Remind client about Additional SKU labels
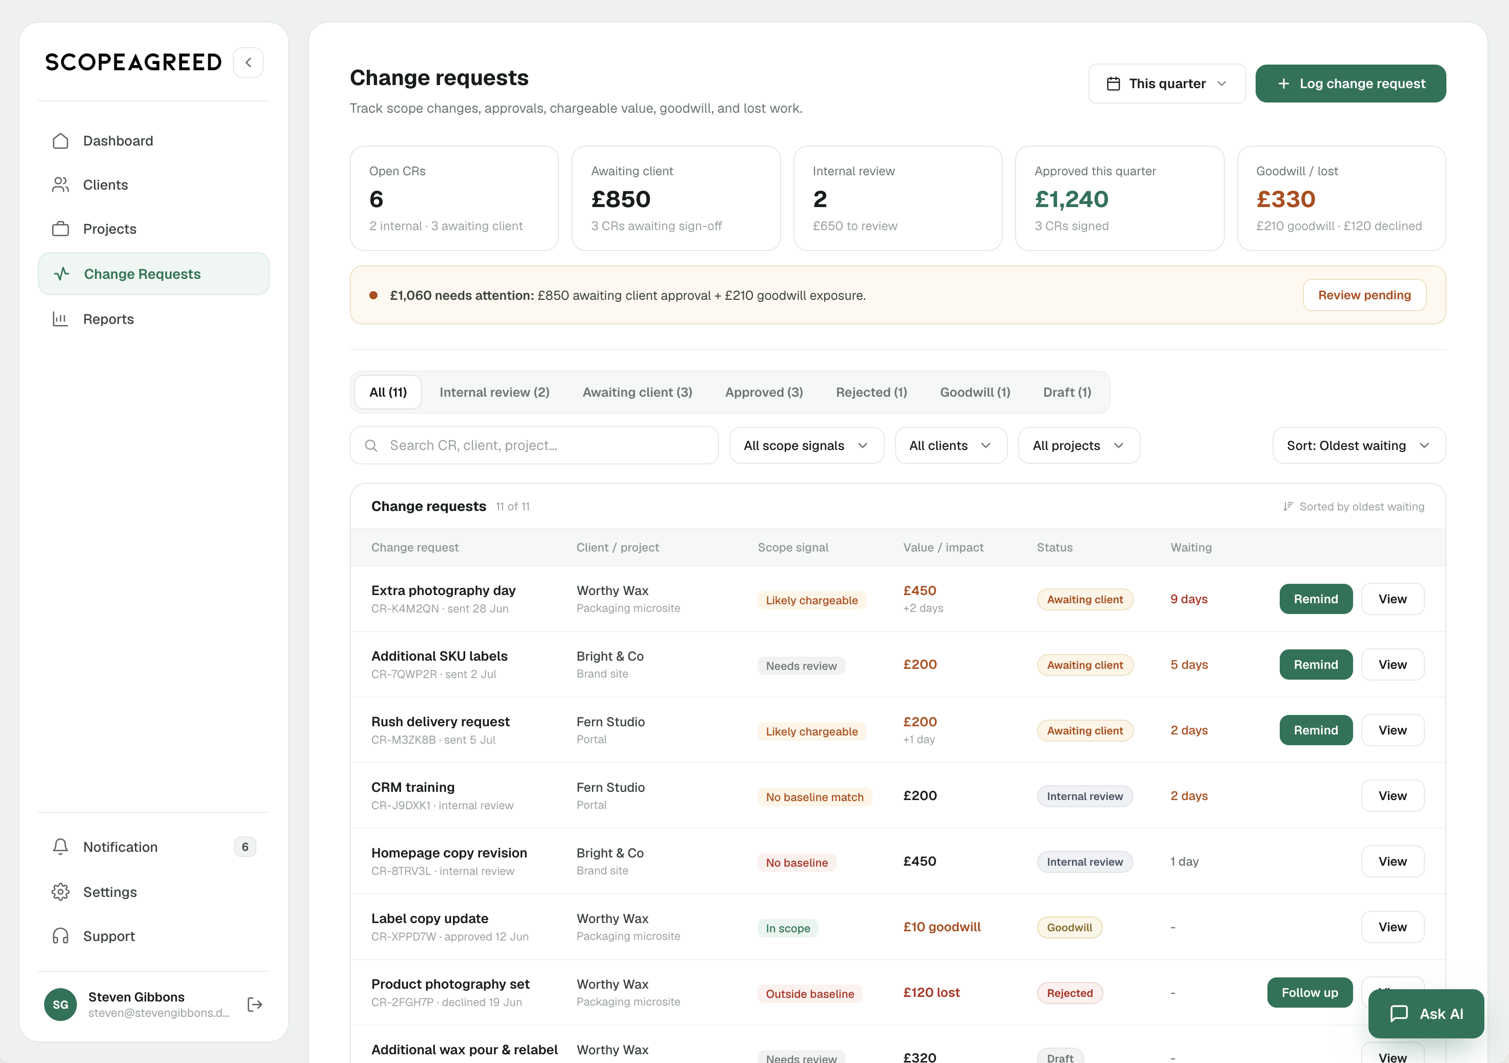The width and height of the screenshot is (1509, 1063). (x=1315, y=664)
